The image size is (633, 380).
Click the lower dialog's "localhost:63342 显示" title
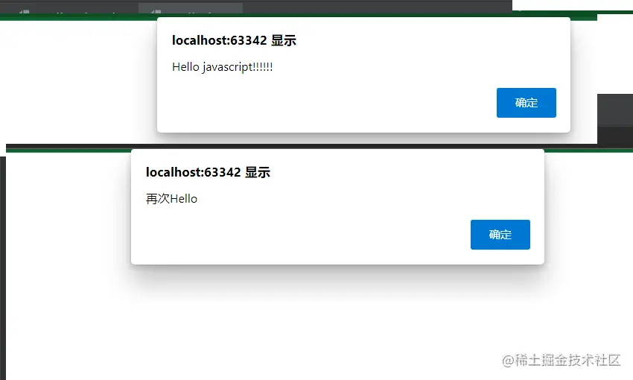click(x=208, y=172)
